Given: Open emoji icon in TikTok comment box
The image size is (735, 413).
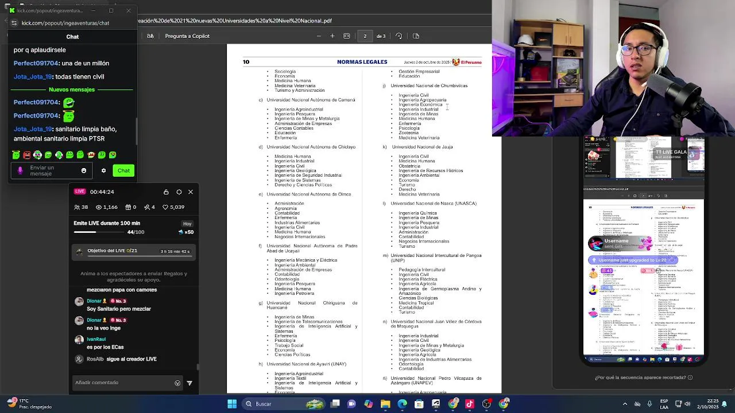Looking at the screenshot, I should pos(177,383).
